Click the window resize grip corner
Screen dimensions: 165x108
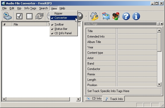162,105
